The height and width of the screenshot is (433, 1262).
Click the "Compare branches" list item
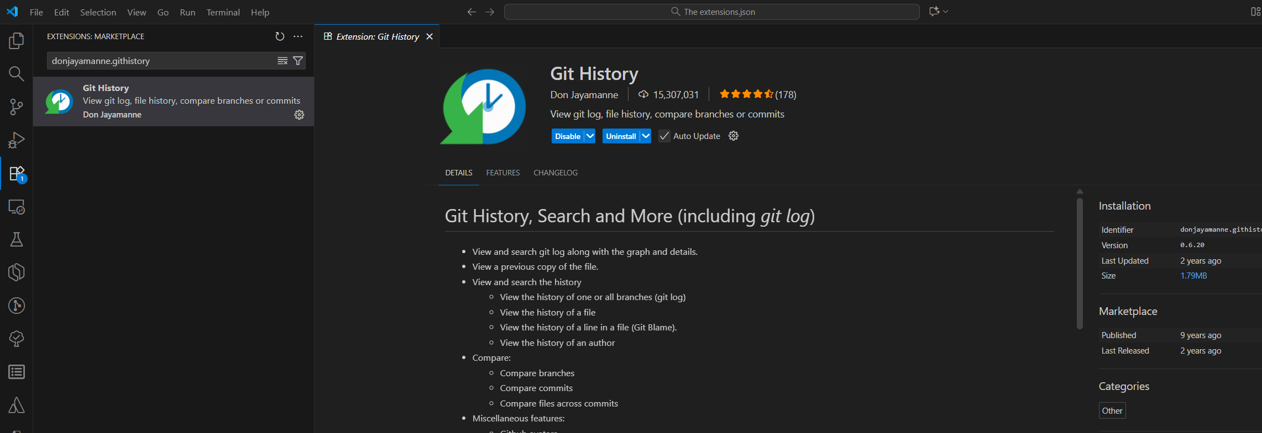coord(537,373)
